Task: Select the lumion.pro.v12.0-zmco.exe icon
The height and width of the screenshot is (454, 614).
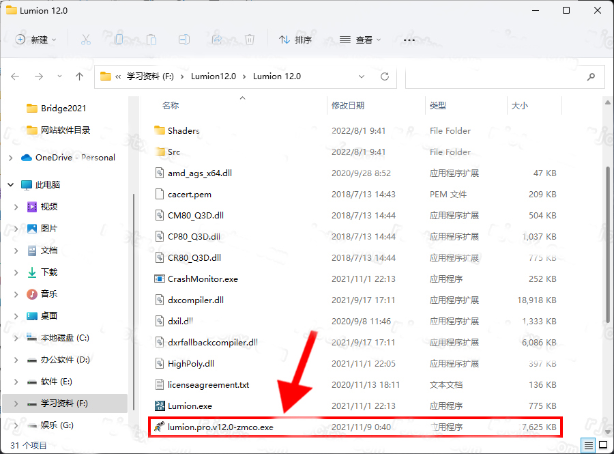Action: [160, 427]
